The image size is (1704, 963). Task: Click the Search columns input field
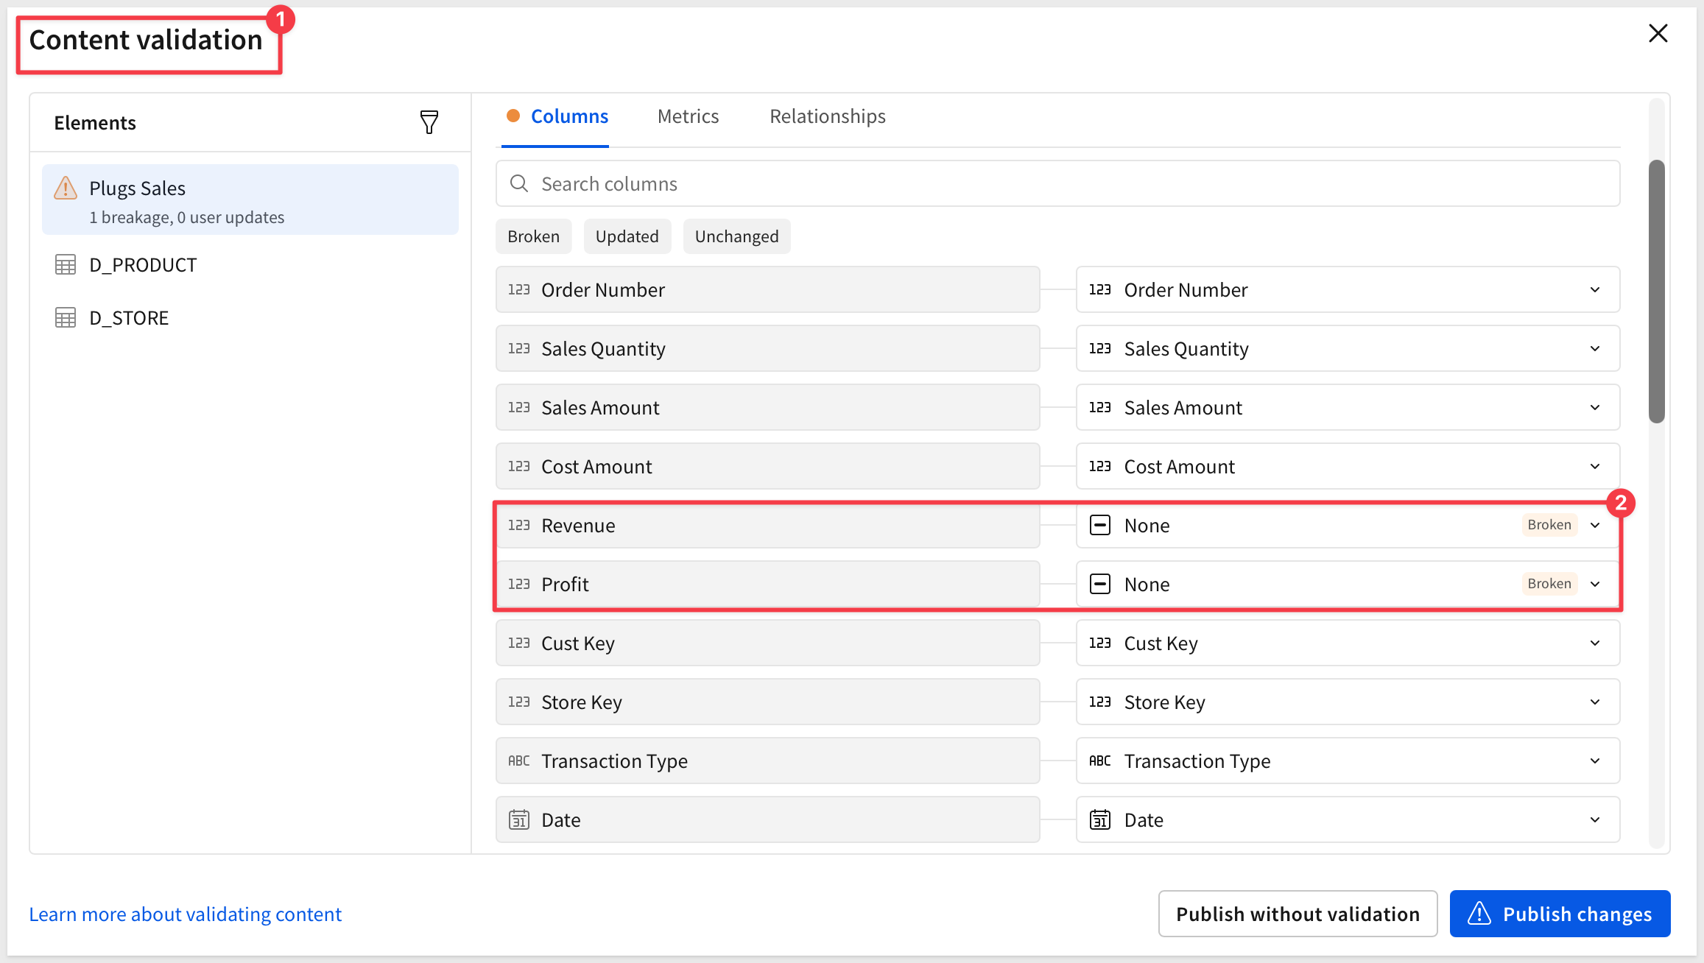(x=1057, y=183)
